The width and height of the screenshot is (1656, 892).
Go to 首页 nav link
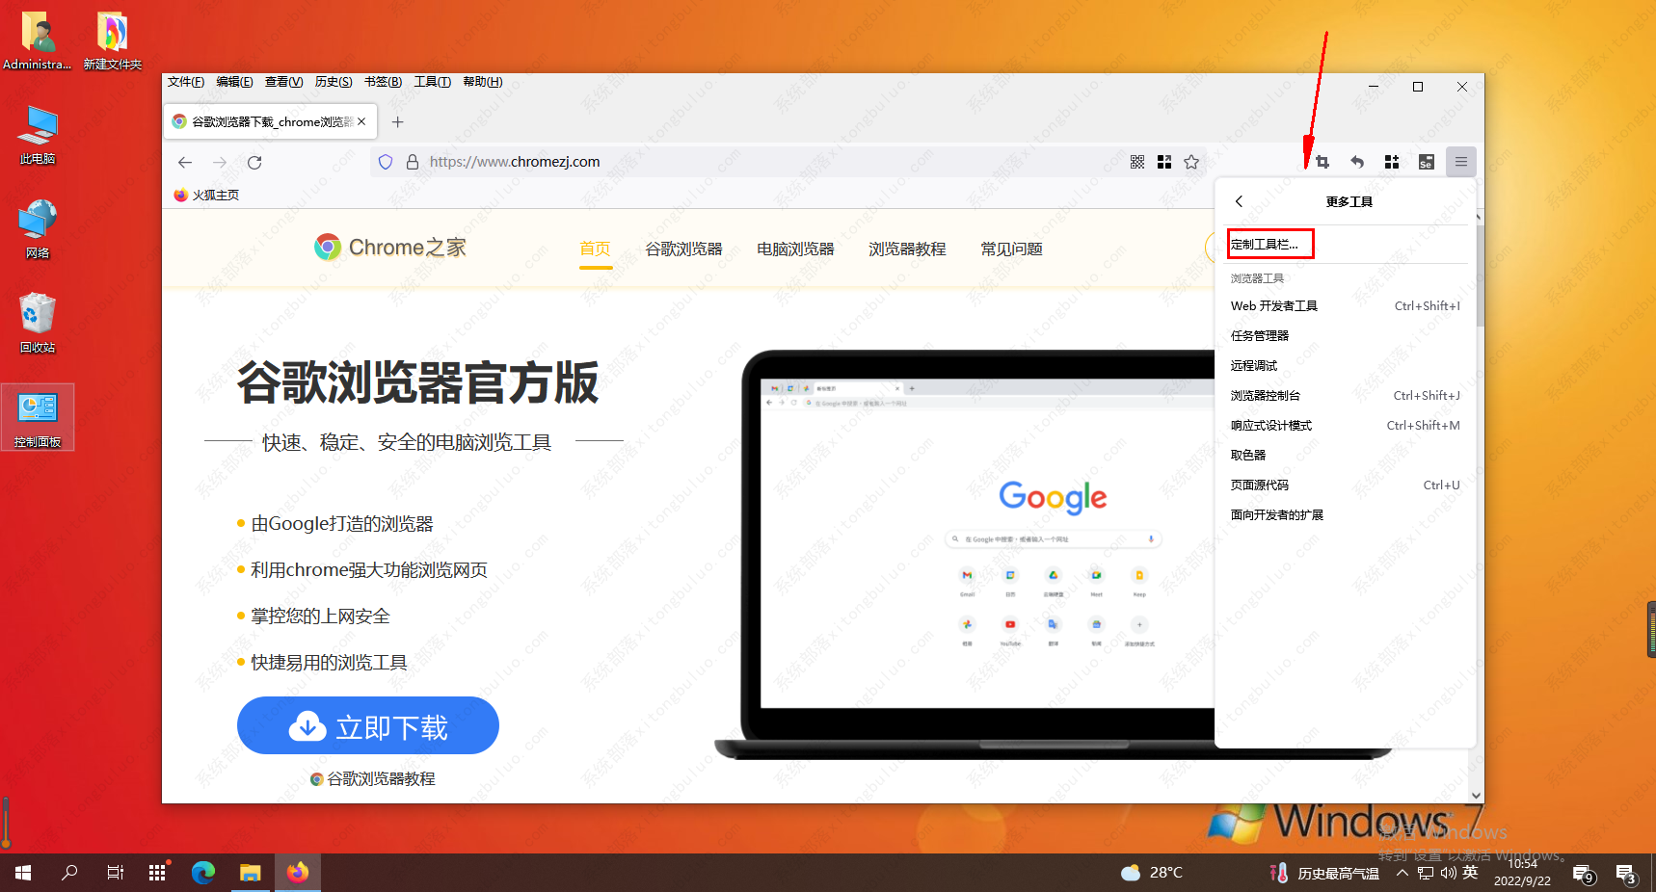pyautogui.click(x=596, y=249)
